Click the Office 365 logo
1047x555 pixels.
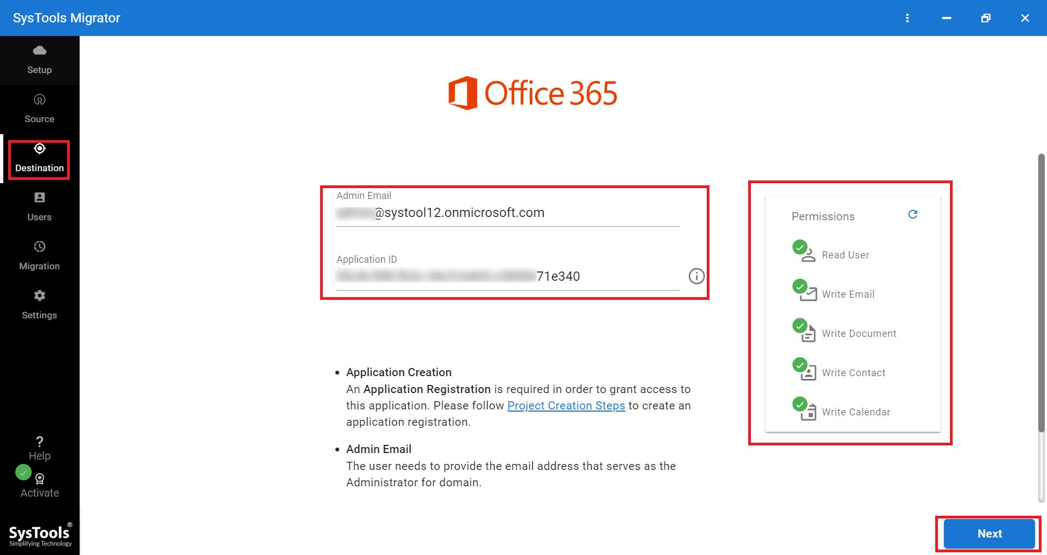(533, 93)
